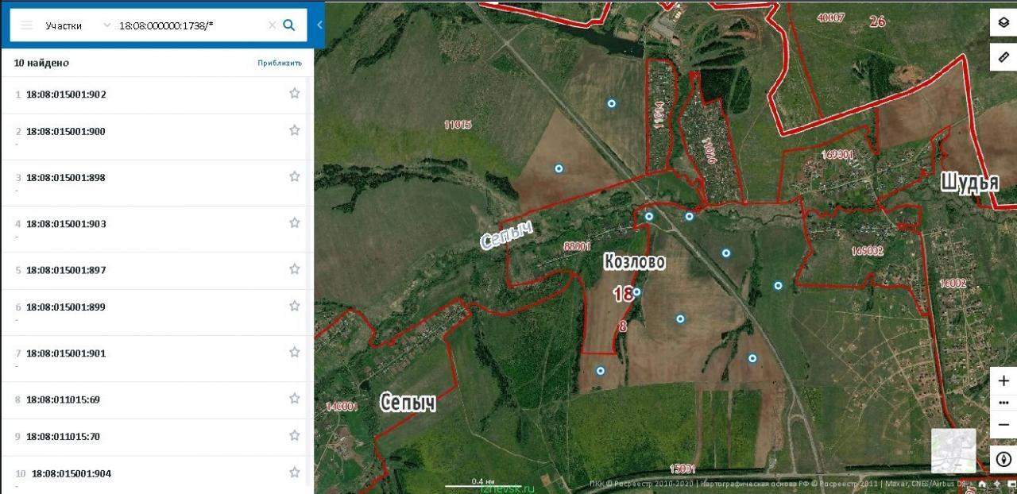Click the compass location button
This screenshot has height=494, width=1017.
(x=1003, y=459)
